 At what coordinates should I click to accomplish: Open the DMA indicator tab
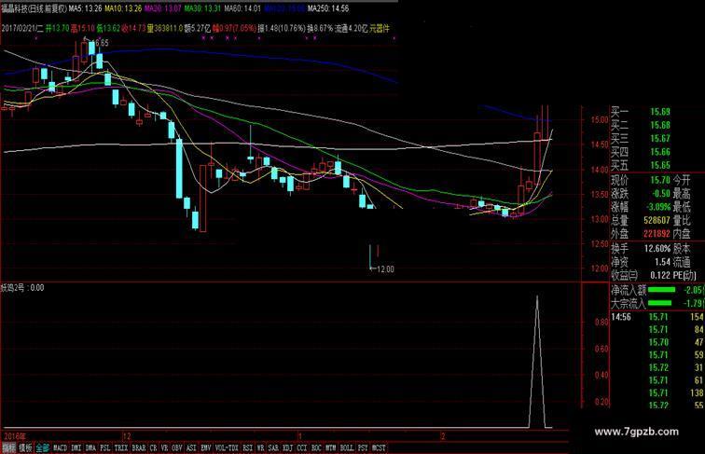click(x=90, y=448)
